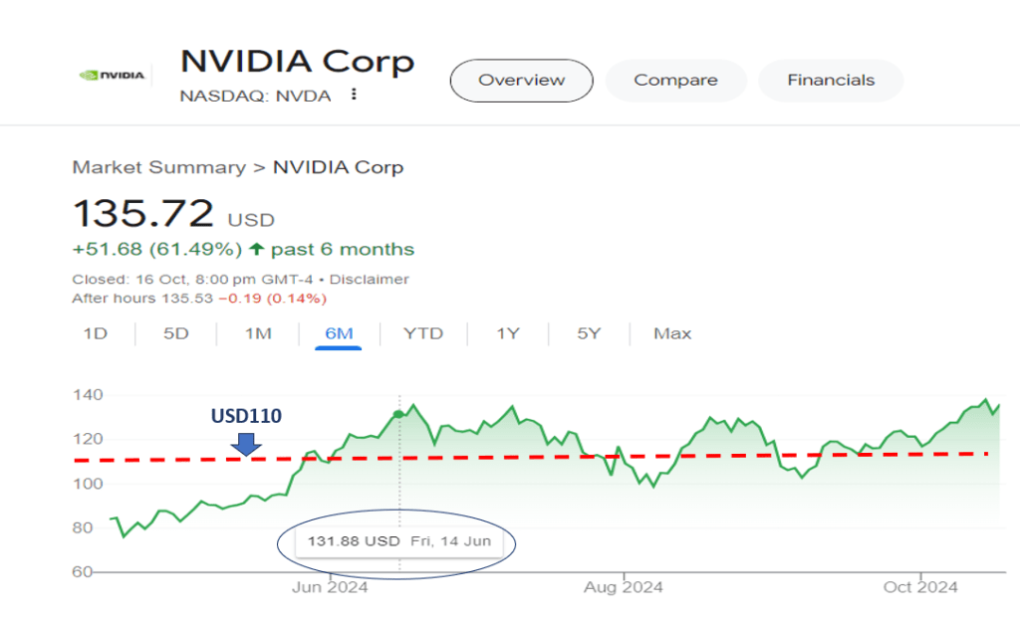Open the Financials tab
Image resolution: width=1020 pixels, height=621 pixels.
click(x=831, y=81)
